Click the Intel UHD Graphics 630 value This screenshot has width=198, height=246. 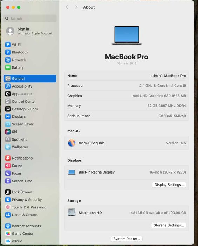point(159,96)
